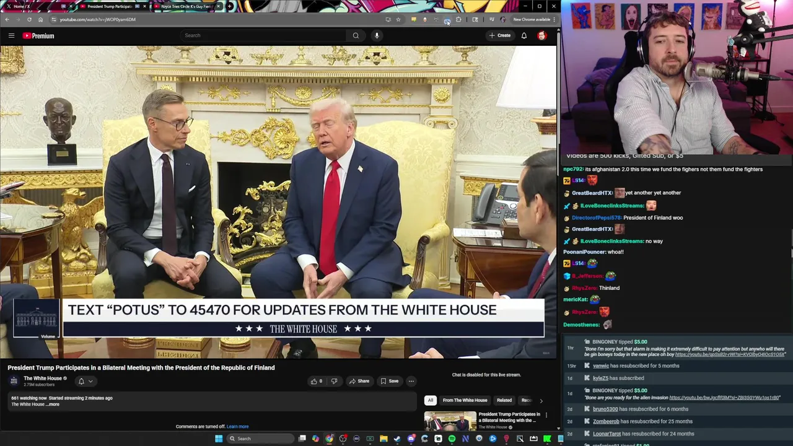Open subscription notification bell dropdown
This screenshot has width=793, height=446.
pos(85,382)
